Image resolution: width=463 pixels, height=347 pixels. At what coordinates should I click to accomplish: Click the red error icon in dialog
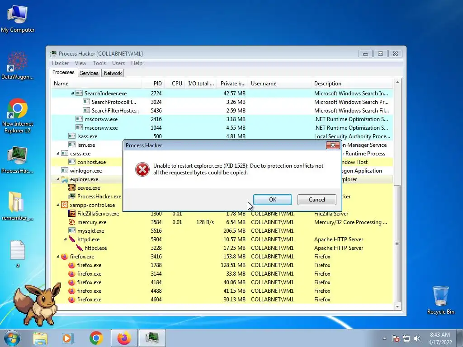click(142, 169)
